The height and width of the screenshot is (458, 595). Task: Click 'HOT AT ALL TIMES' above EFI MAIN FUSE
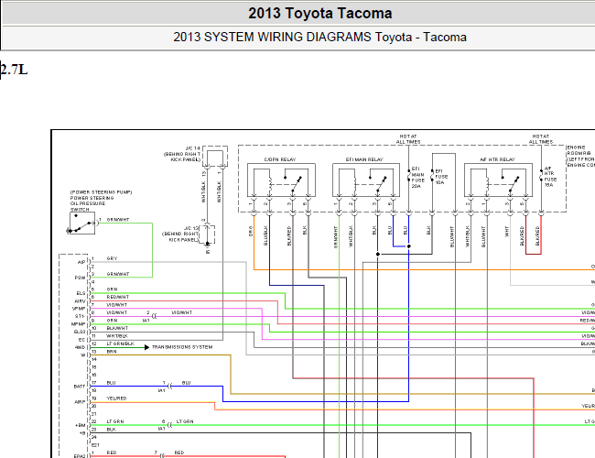click(408, 139)
